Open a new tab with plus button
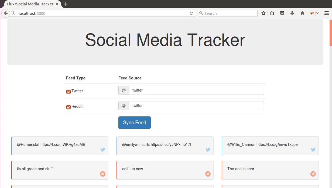This screenshot has height=188, width=332. click(x=66, y=4)
